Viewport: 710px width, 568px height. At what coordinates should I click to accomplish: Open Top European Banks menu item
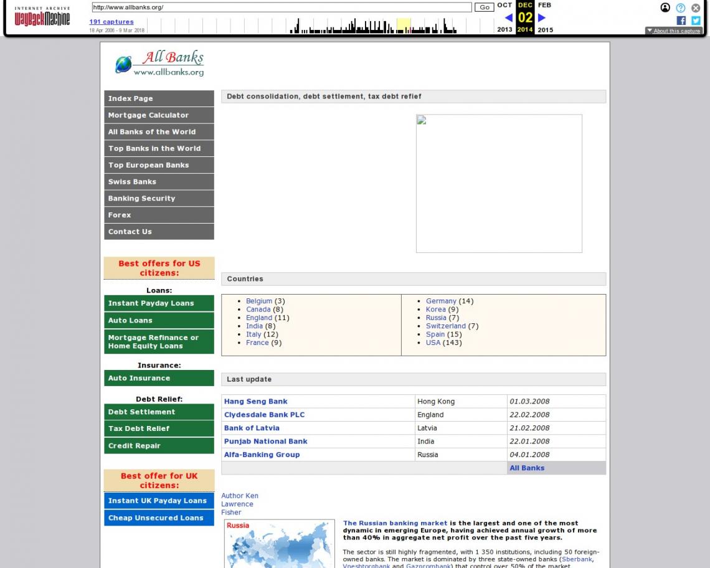pyautogui.click(x=159, y=165)
